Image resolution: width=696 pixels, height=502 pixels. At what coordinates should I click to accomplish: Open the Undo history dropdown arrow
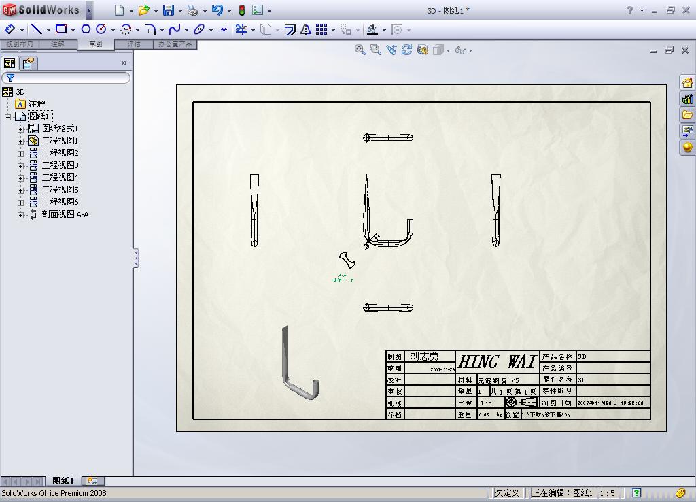(229, 11)
